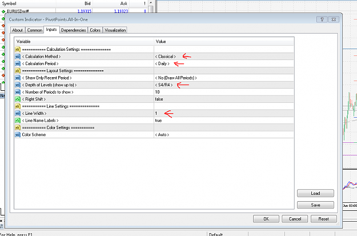Image resolution: width=357 pixels, height=236 pixels.
Task: Click the string icon beside Layout Settings
Action: coord(18,71)
